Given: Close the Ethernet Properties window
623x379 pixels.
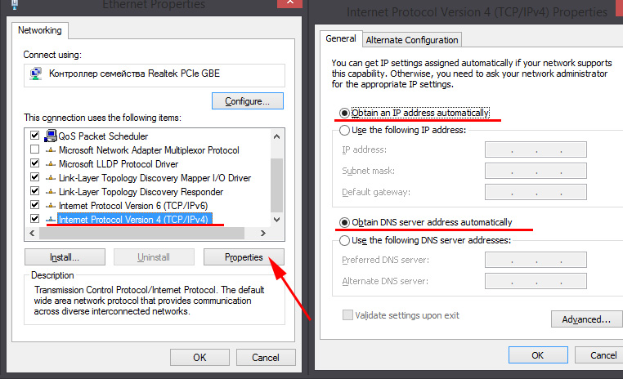Looking at the screenshot, I should [x=290, y=2].
